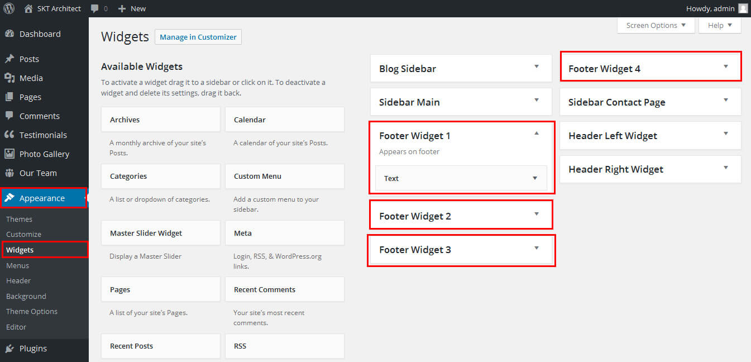This screenshot has height=362, width=751.
Task: Expand the Footer Widget 2 area
Action: tap(537, 214)
